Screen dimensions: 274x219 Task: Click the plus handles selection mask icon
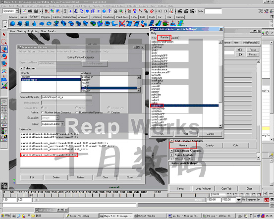[x=70, y=11]
